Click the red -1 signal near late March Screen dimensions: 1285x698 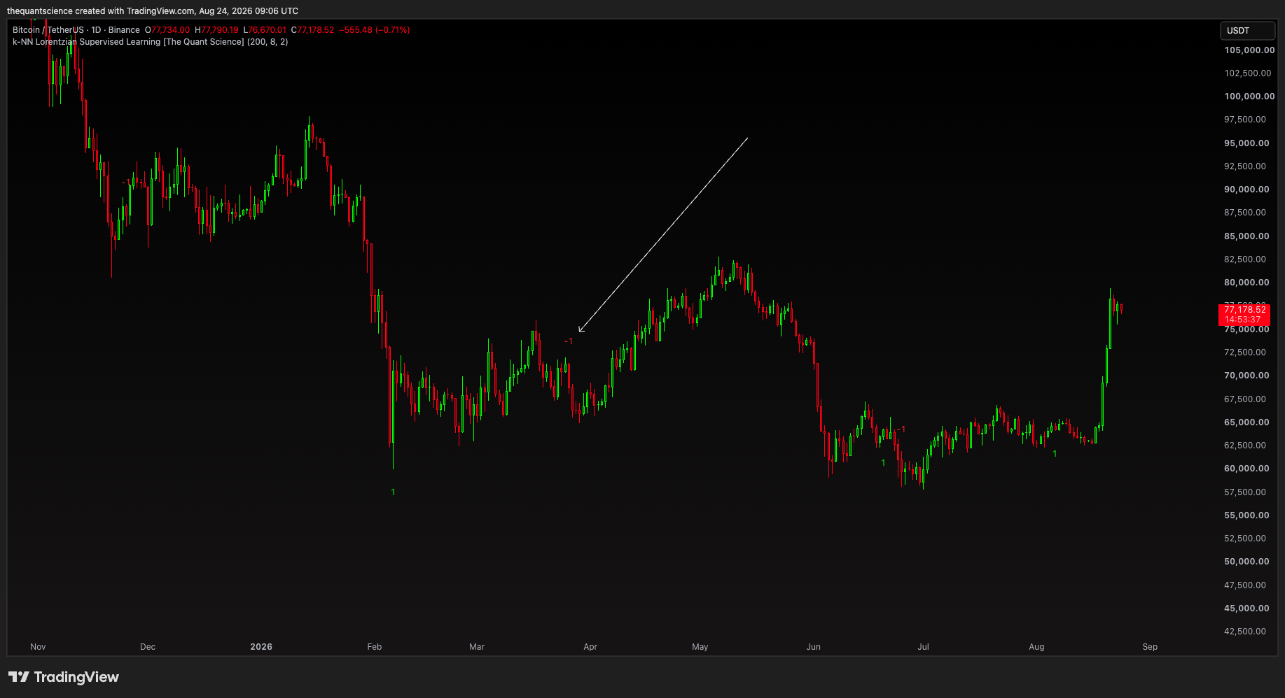coord(569,341)
